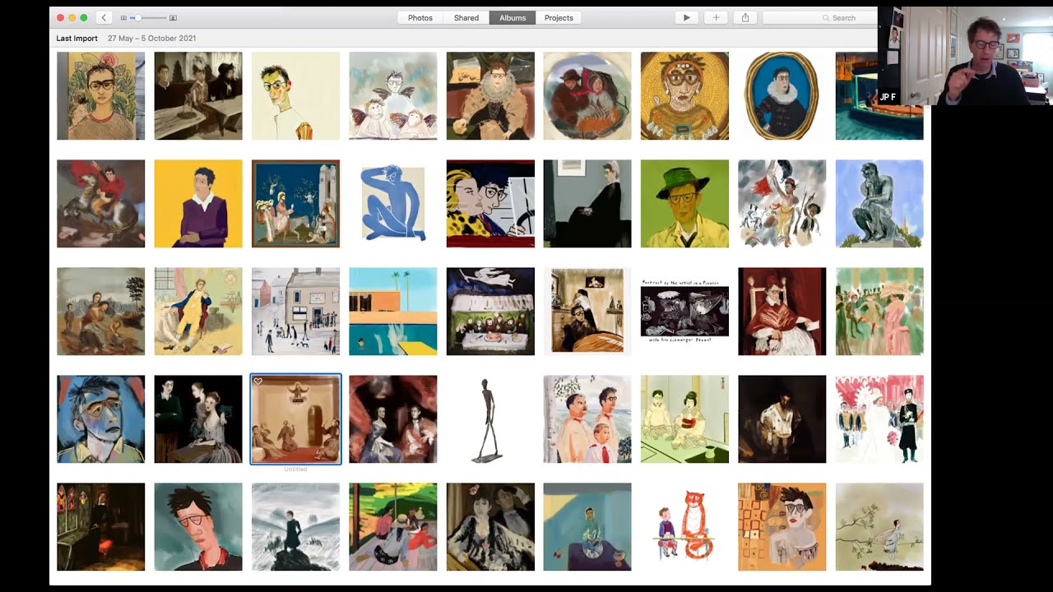Screen dimensions: 1053x592
Task: Select the dark couple with woman in grey dress
Action: (198, 419)
